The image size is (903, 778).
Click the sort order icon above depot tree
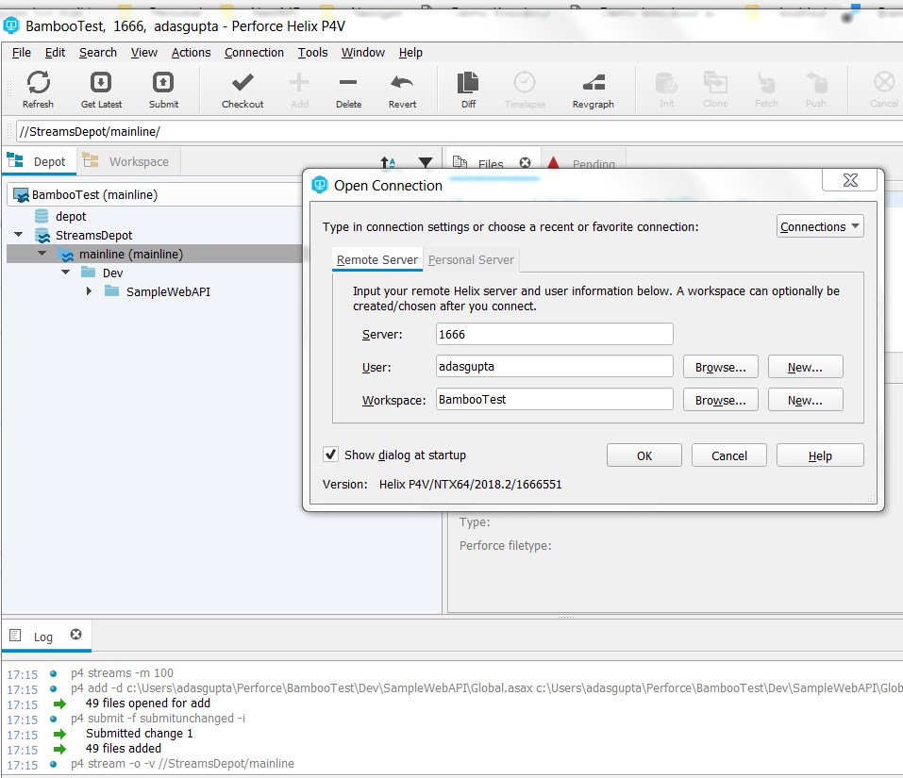pyautogui.click(x=388, y=163)
